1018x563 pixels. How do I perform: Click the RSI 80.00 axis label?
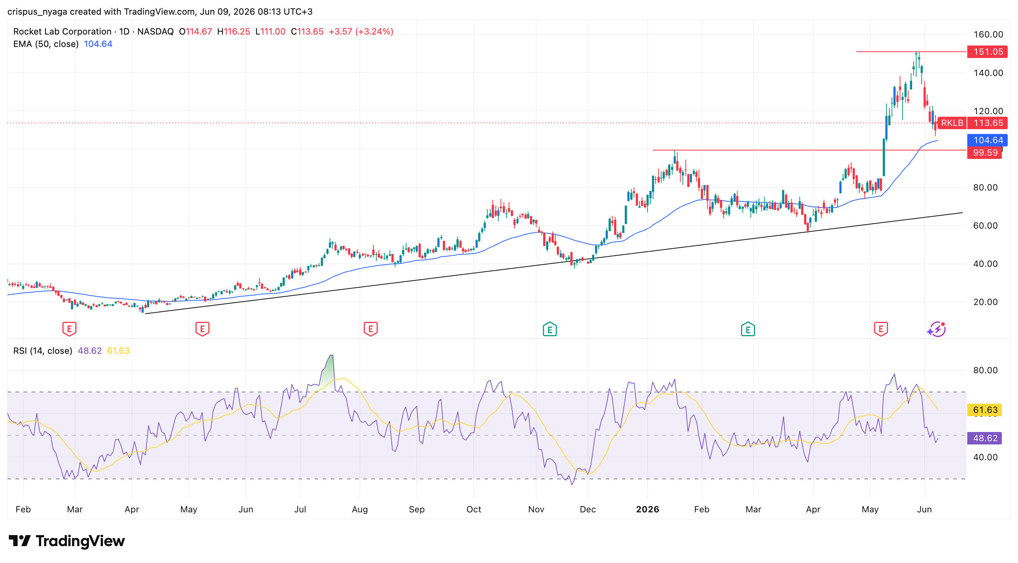point(985,370)
